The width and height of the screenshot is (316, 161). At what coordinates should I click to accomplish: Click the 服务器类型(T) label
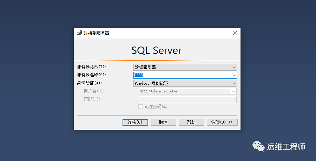tap(92, 67)
